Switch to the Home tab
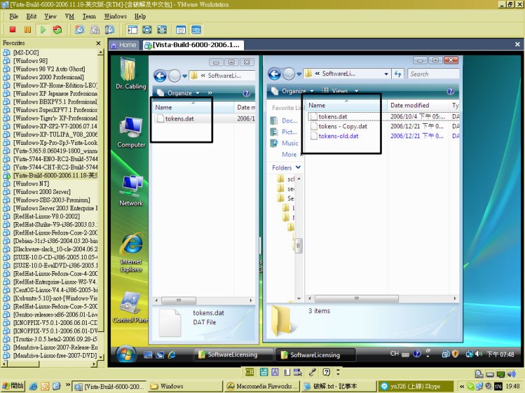This screenshot has height=393, width=525. 123,45
